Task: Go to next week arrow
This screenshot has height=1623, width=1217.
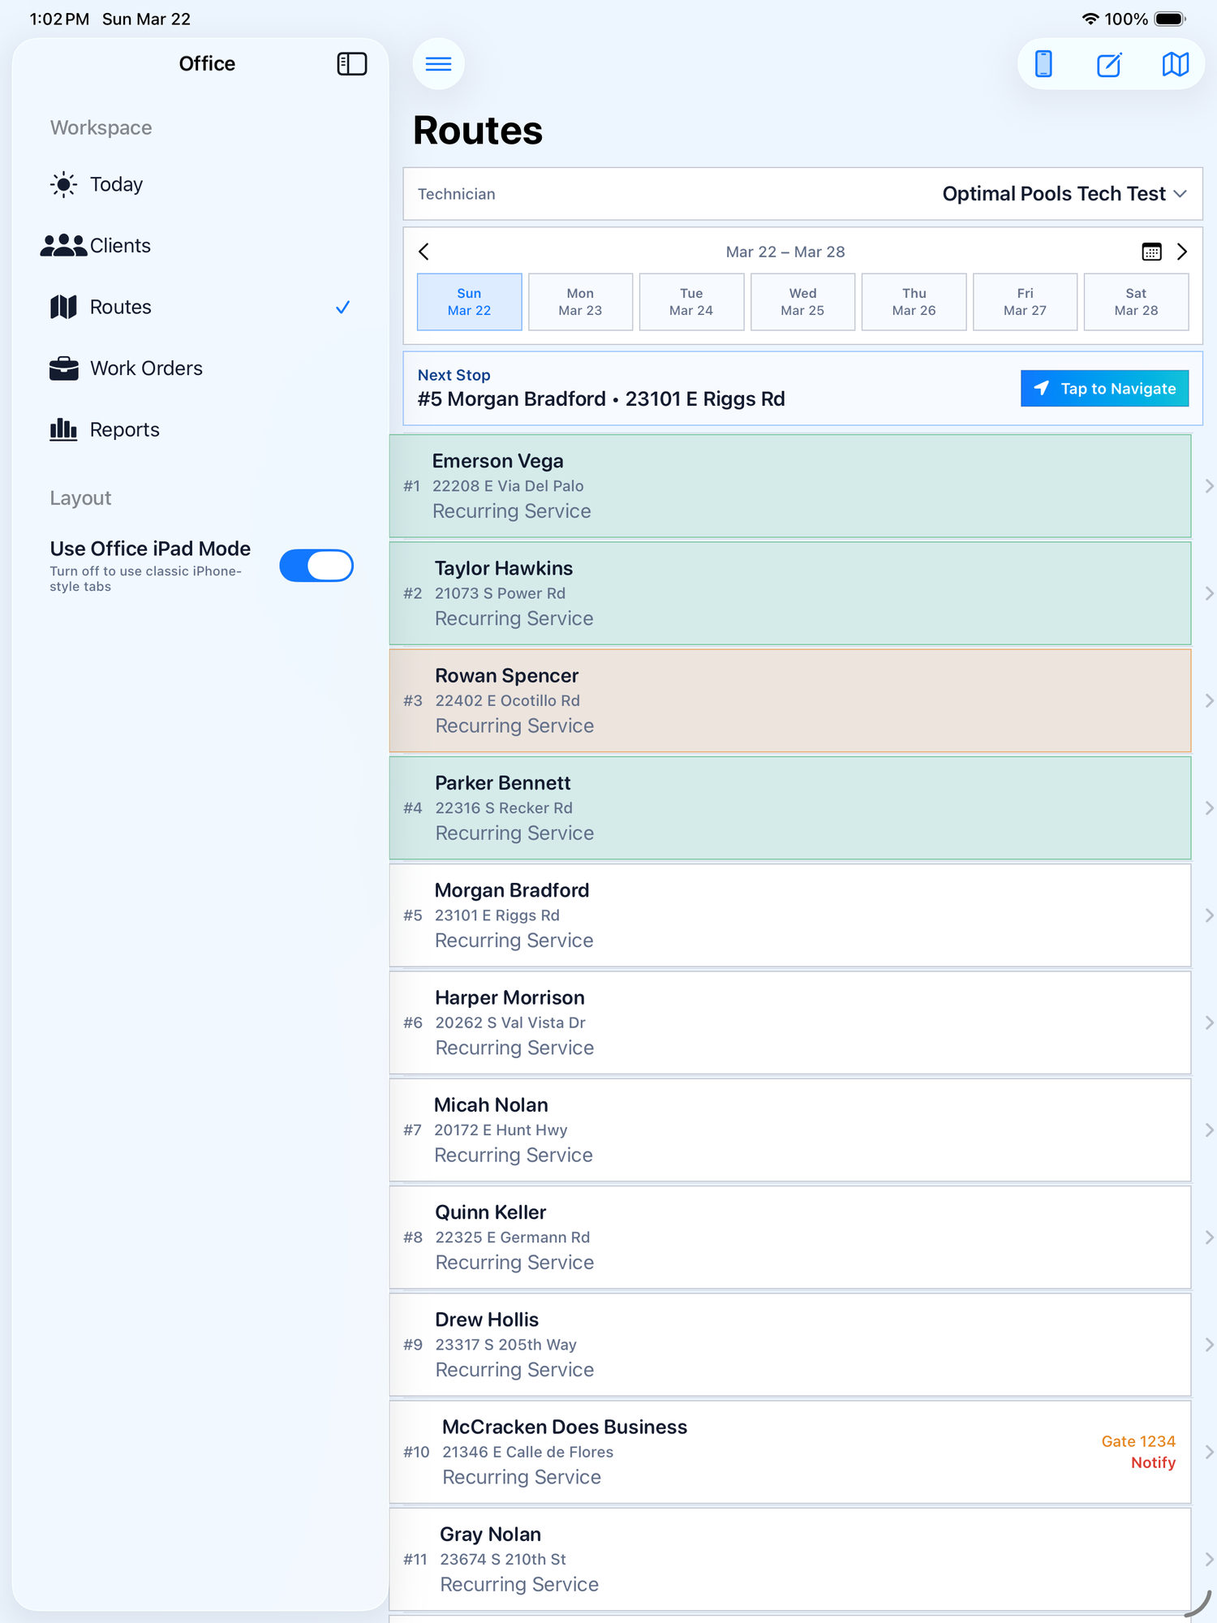Action: click(1182, 252)
